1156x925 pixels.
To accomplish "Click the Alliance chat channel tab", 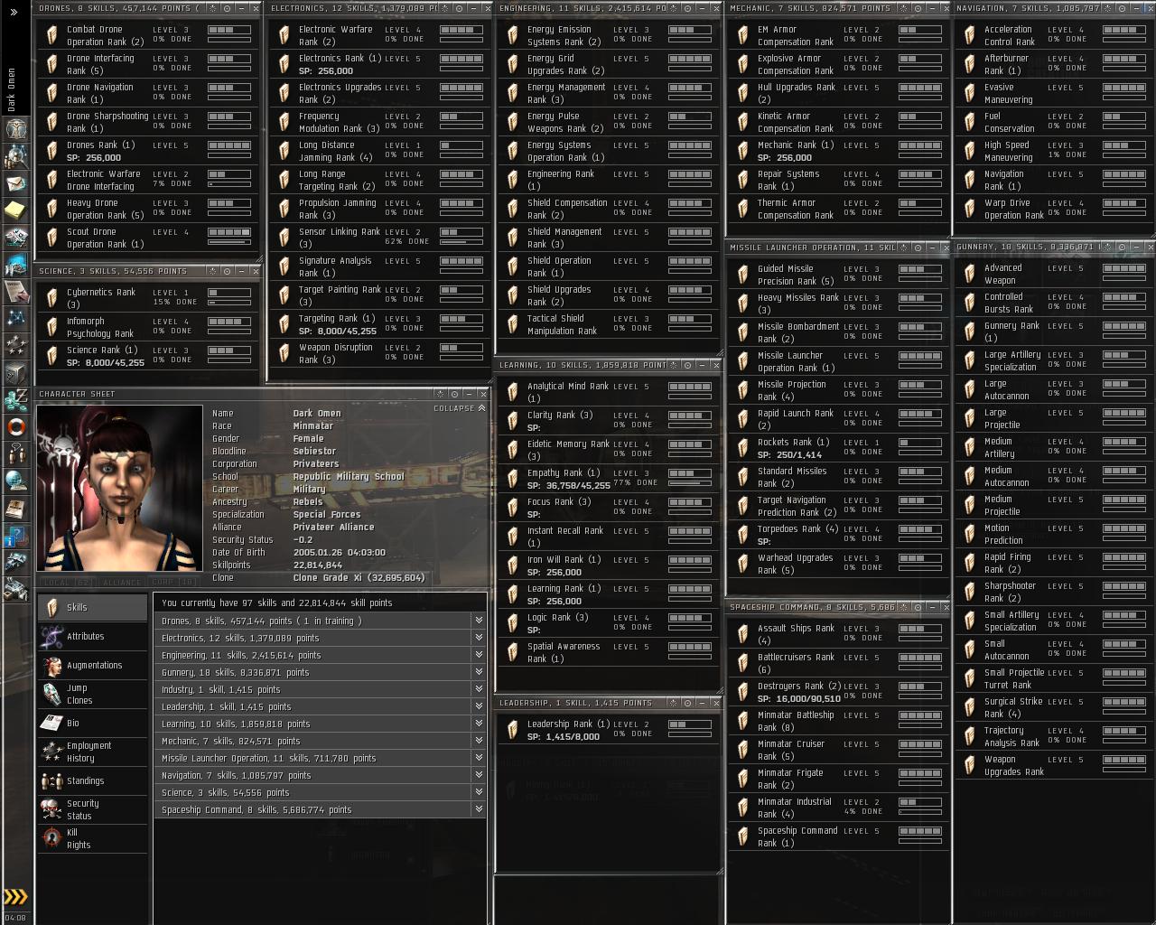I will (x=122, y=583).
